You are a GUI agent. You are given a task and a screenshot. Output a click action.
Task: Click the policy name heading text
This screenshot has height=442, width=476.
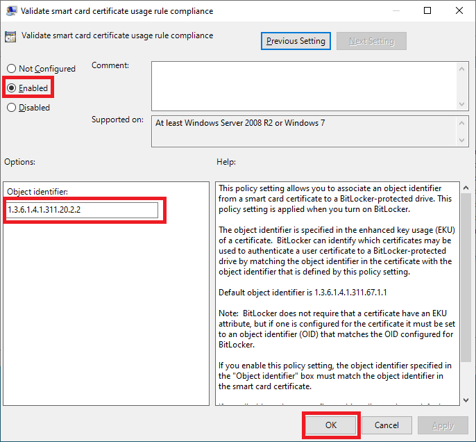117,35
